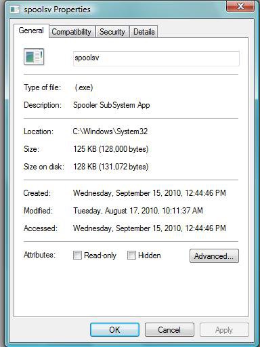Click the spoolsv Properties title text

tap(57, 9)
